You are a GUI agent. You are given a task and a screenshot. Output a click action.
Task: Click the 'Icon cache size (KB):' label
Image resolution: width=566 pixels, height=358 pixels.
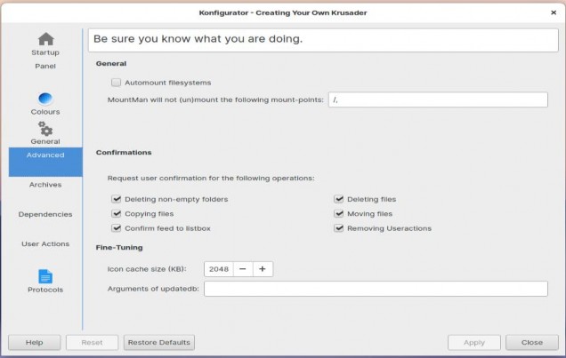pyautogui.click(x=147, y=269)
